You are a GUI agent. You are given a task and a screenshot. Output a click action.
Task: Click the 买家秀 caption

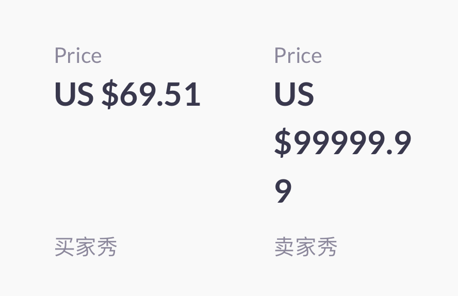click(x=86, y=247)
